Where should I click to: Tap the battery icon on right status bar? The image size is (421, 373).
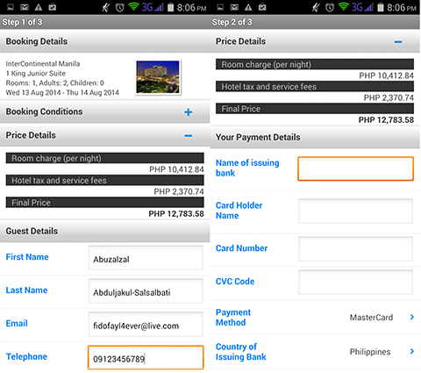tap(380, 7)
